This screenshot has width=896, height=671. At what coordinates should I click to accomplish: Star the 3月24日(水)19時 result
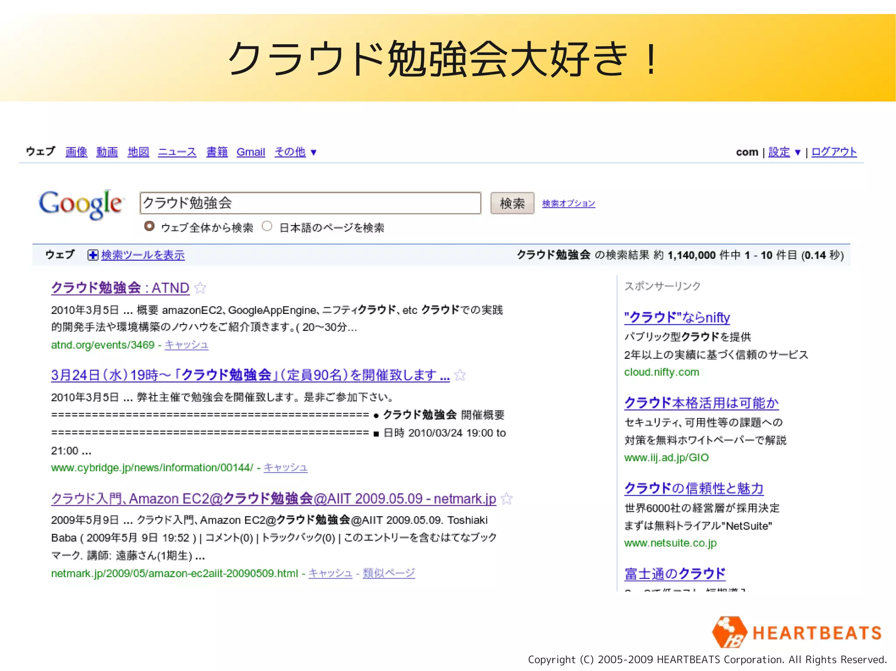point(460,375)
